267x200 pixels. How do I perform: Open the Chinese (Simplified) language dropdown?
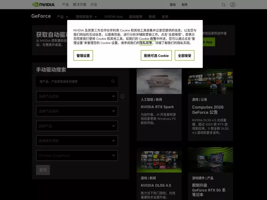[x=77, y=155]
